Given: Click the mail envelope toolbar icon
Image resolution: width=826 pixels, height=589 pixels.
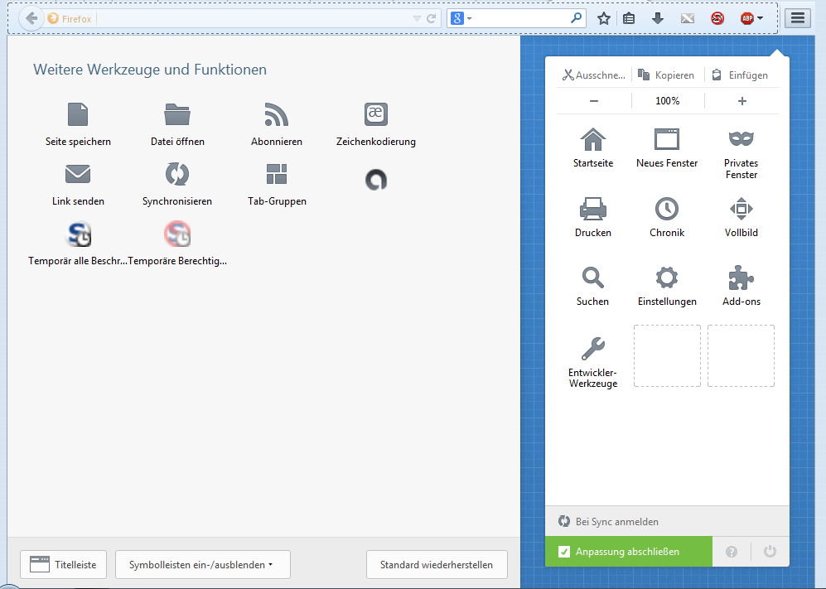Looking at the screenshot, I should [x=688, y=19].
